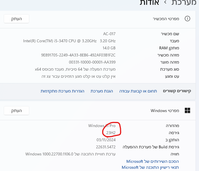The height and width of the screenshot is (171, 199).
Task: Click the breadcrumb chevron between מערכת and אודות
Action: [x=165, y=2]
